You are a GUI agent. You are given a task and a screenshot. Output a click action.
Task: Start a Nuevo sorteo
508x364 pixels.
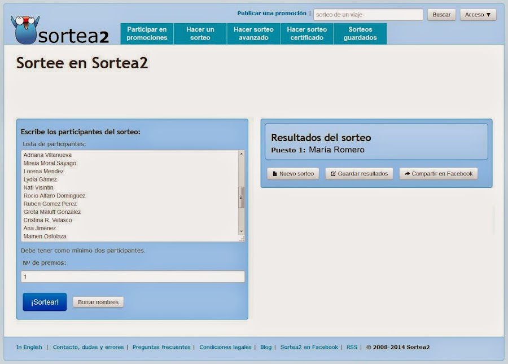[293, 174]
